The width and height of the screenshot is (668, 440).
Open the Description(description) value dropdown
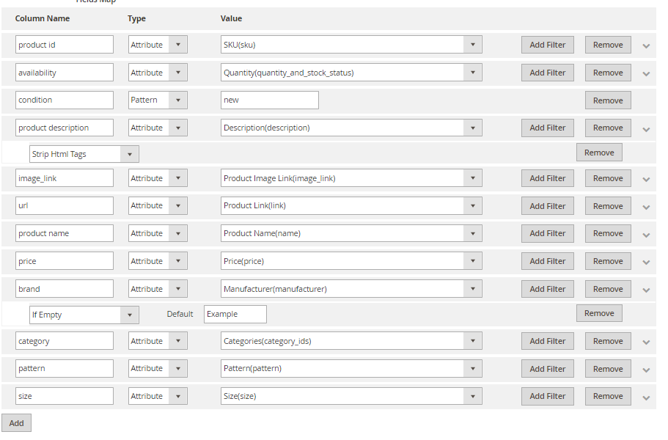coord(351,128)
